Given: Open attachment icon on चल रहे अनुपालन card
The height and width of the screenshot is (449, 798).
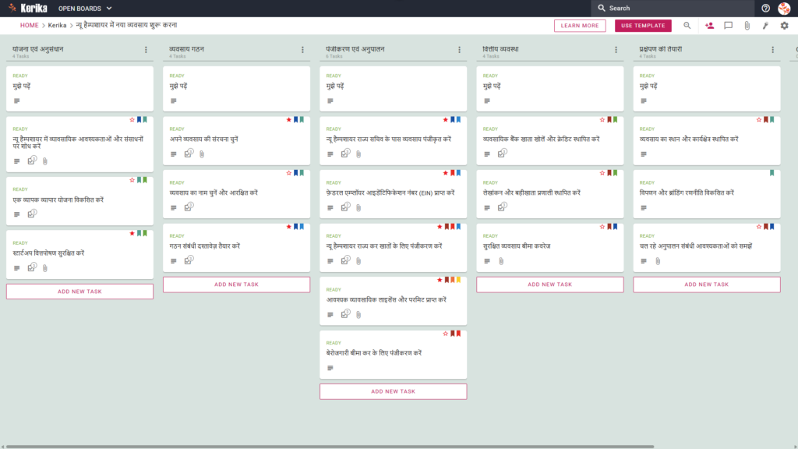Looking at the screenshot, I should pos(658,261).
